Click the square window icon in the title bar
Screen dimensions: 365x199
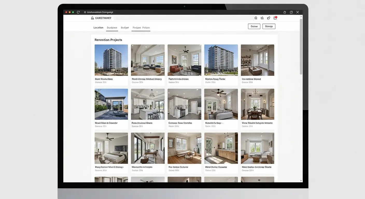[x=291, y=12]
